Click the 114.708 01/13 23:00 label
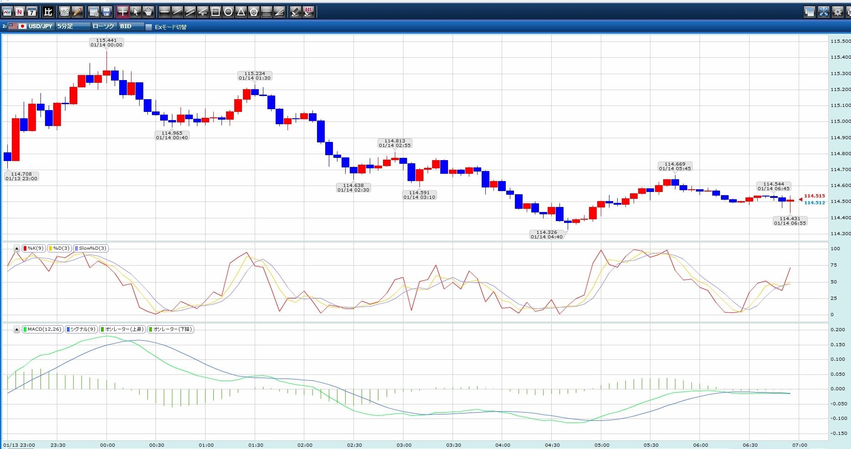 pos(21,177)
